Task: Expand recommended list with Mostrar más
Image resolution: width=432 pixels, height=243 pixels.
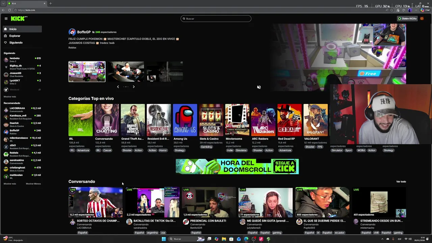Action: click(10, 184)
